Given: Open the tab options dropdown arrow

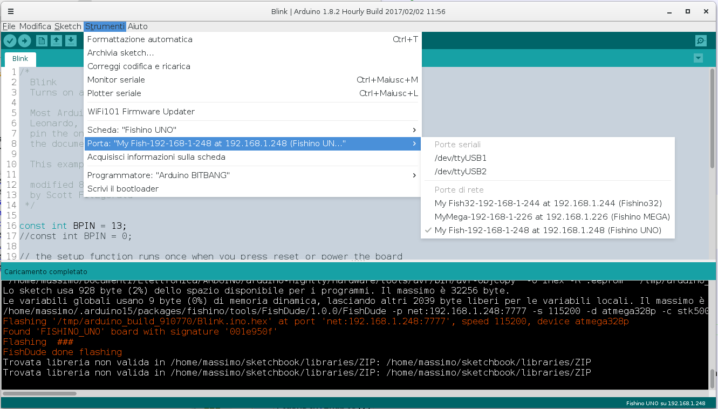Looking at the screenshot, I should (699, 58).
